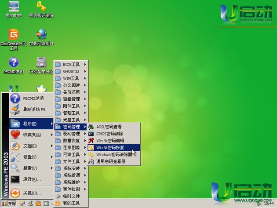Open 设置(S) in the start menu
Image resolution: width=277 pixels, height=208 pixels.
[31, 157]
